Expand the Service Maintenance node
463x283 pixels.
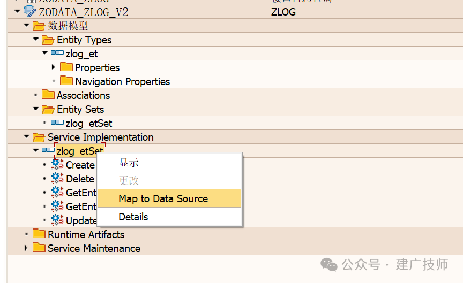[x=26, y=248]
